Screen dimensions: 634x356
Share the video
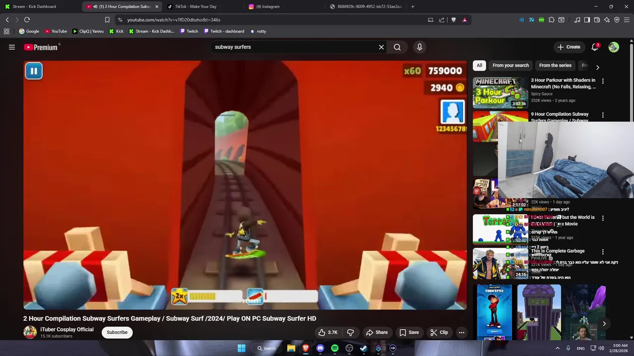pyautogui.click(x=377, y=332)
